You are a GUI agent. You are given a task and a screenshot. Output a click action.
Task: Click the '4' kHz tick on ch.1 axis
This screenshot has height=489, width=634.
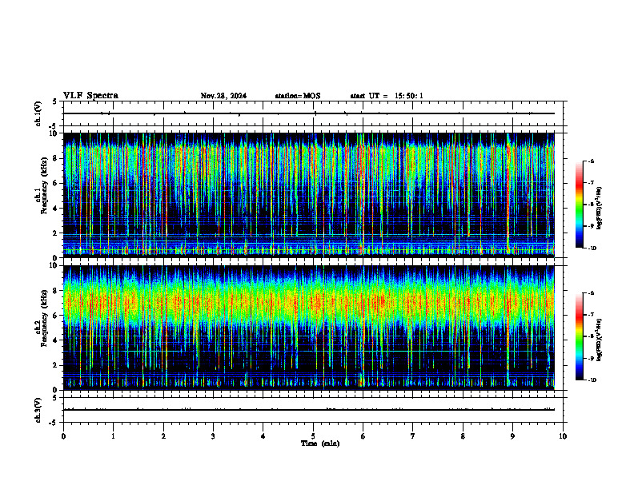[56, 209]
